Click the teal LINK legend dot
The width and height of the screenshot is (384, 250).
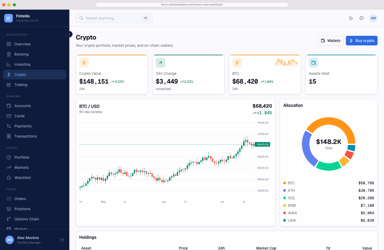(x=285, y=220)
